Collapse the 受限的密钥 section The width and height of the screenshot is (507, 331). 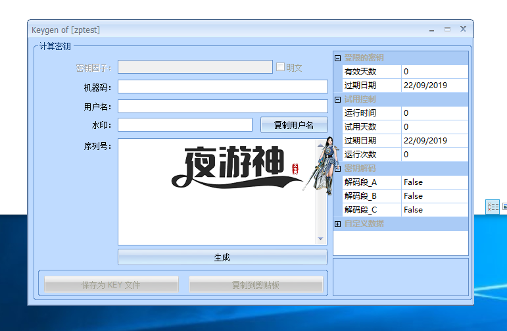pyautogui.click(x=337, y=58)
